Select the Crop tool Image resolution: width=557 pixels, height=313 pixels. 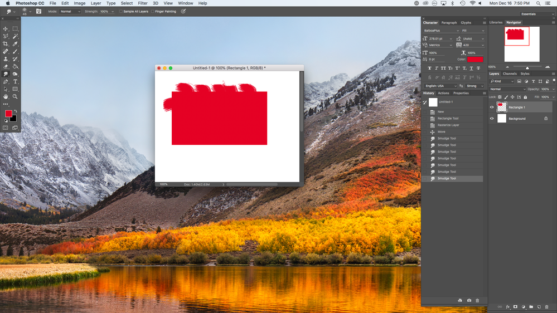click(6, 43)
